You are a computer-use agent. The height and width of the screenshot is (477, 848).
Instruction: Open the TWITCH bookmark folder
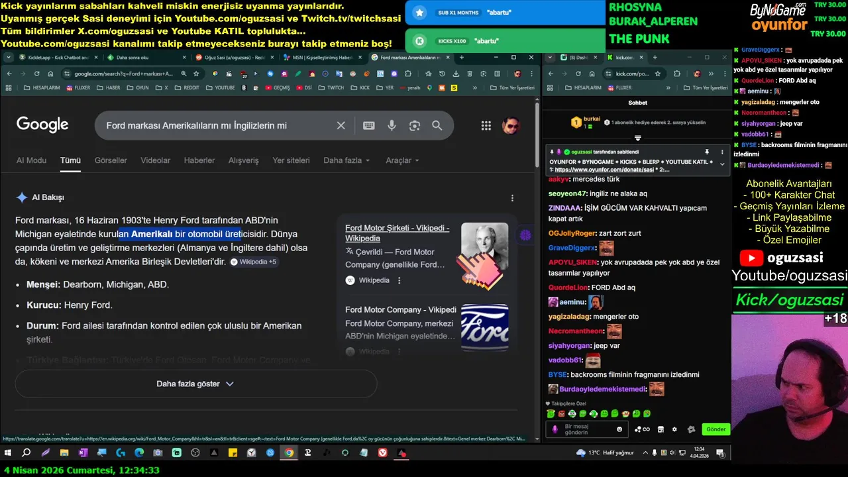point(331,87)
